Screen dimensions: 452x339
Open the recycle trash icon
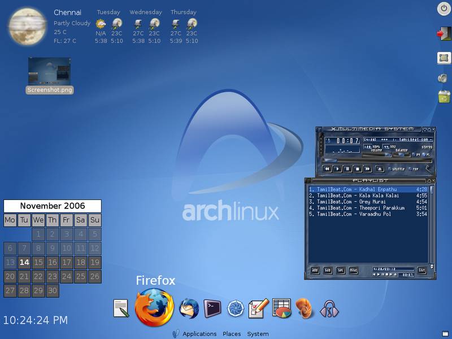click(444, 97)
